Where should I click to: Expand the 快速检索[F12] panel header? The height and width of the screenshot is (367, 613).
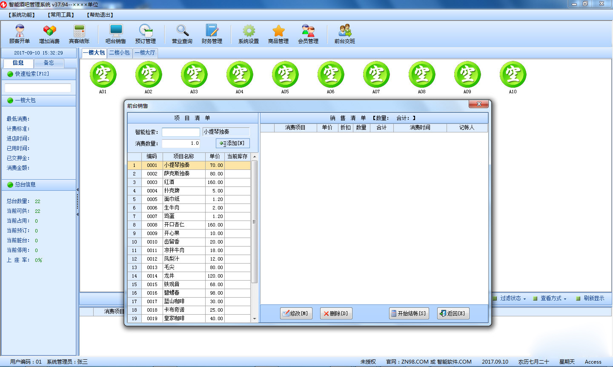tap(38, 74)
